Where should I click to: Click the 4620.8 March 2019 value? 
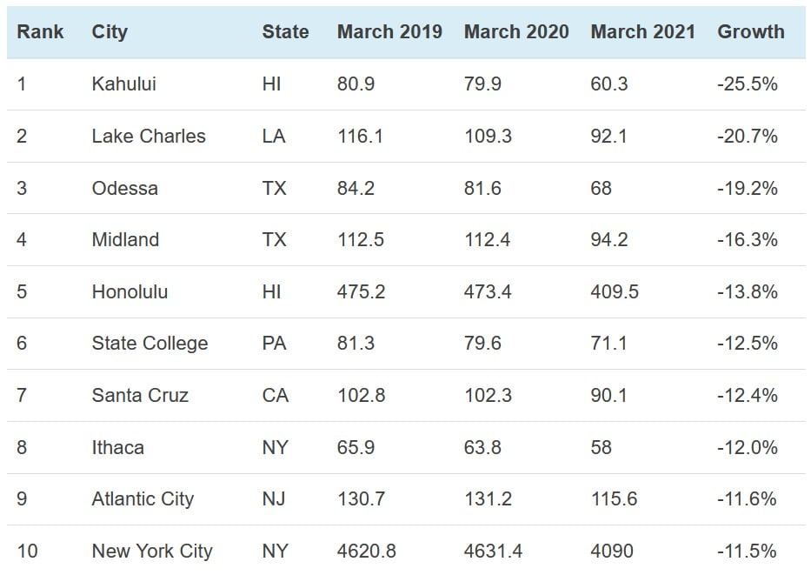(367, 551)
